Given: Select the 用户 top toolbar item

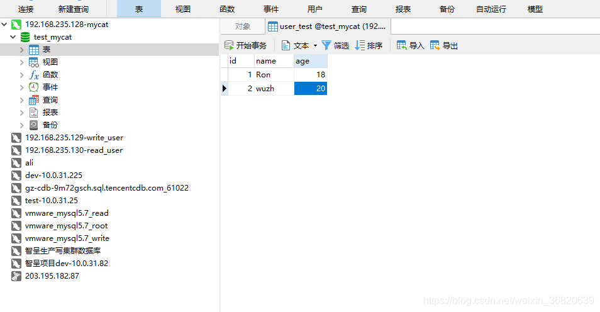Looking at the screenshot, I should point(315,9).
